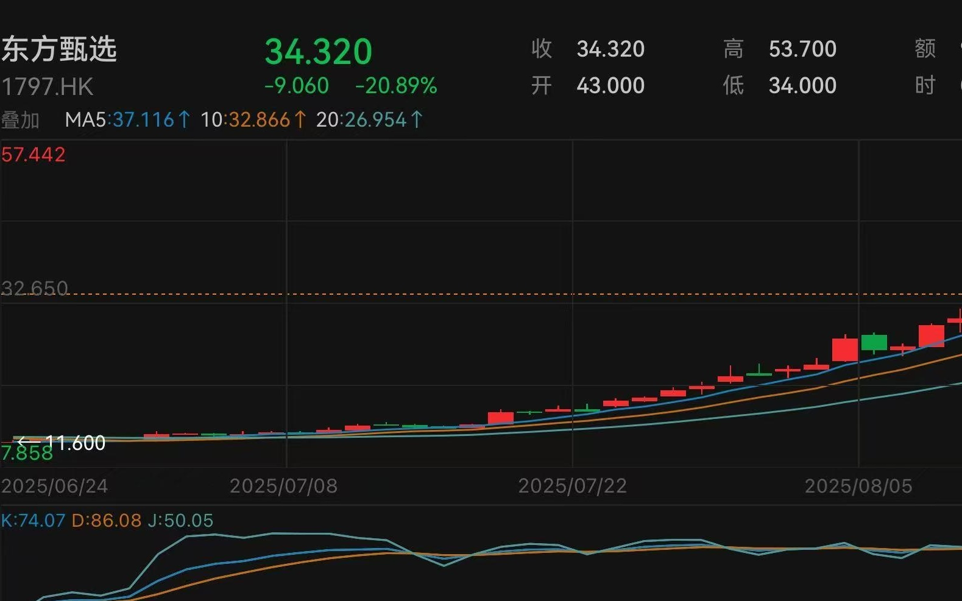Click the low price 低 34.000
Image resolution: width=962 pixels, height=601 pixels.
coord(780,86)
